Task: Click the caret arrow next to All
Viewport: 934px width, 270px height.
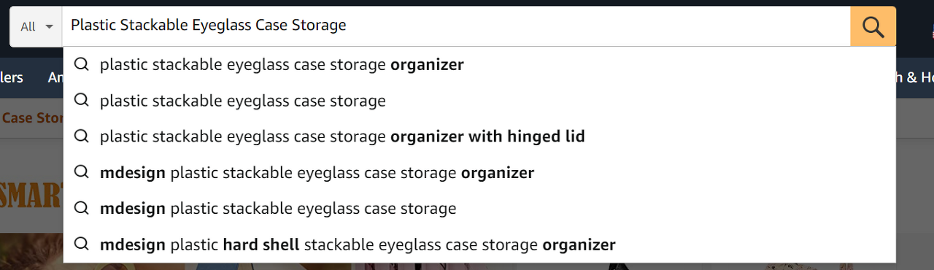Action: click(x=49, y=27)
